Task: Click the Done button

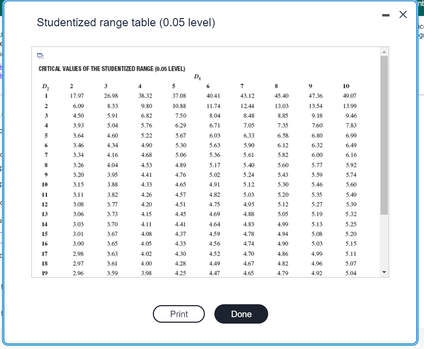Action: click(x=241, y=314)
